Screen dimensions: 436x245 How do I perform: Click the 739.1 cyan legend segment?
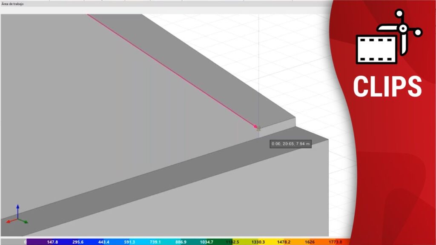pos(155,242)
